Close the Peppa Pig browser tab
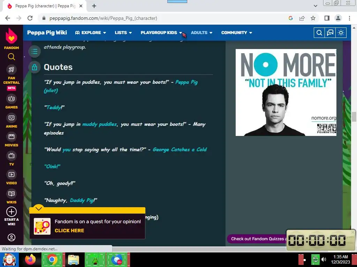357x267 pixels. pos(81,6)
